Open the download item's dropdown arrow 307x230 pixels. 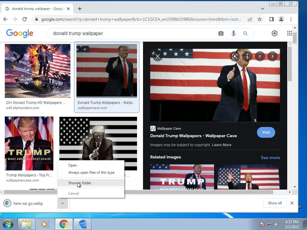pos(62,203)
